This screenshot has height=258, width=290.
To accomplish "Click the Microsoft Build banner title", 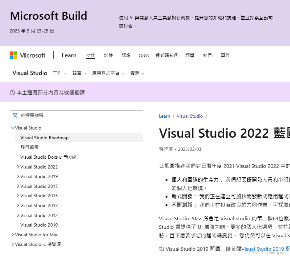I will click(49, 16).
